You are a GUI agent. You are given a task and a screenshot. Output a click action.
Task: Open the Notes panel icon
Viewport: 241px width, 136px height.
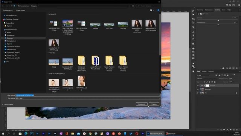[x=193, y=44]
